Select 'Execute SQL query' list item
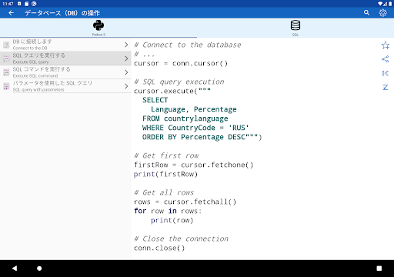Image resolution: width=394 pixels, height=277 pixels. (65, 58)
